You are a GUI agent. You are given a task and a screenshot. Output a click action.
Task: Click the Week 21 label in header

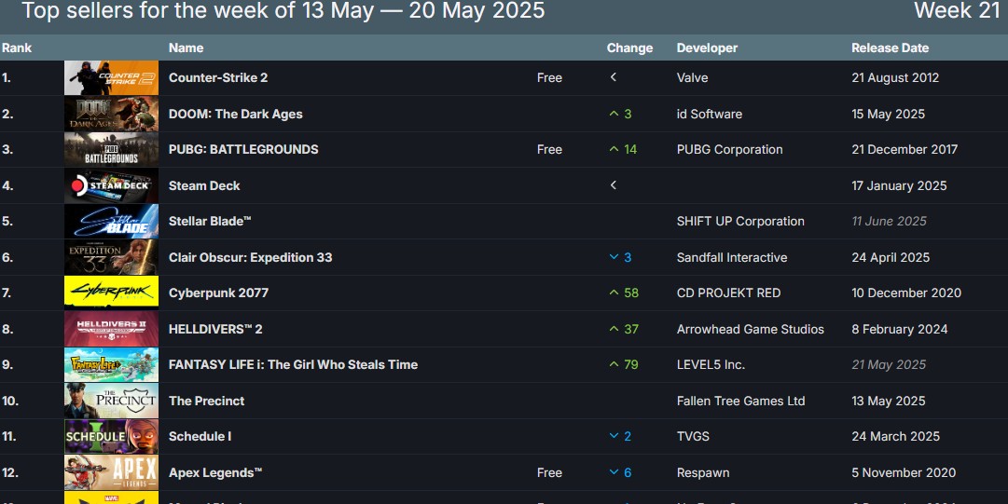click(x=957, y=10)
